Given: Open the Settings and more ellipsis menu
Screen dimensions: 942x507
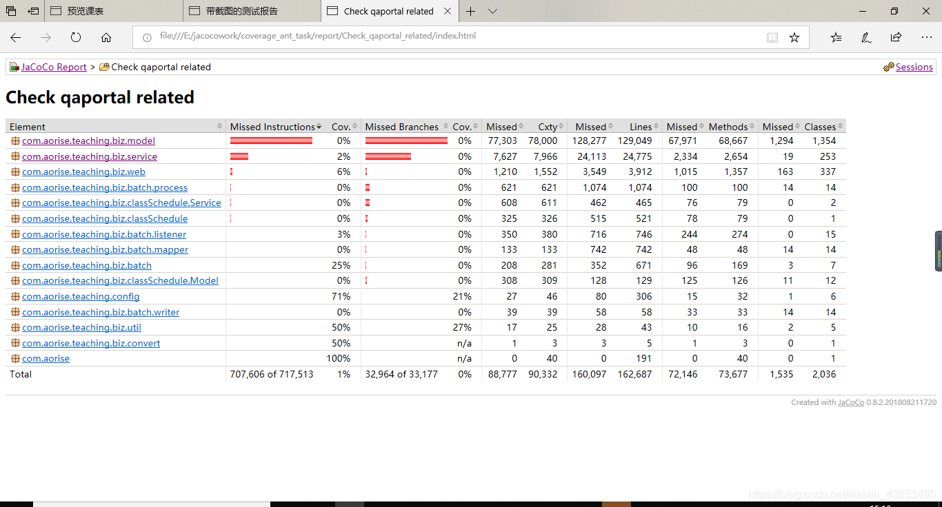Looking at the screenshot, I should (x=926, y=37).
